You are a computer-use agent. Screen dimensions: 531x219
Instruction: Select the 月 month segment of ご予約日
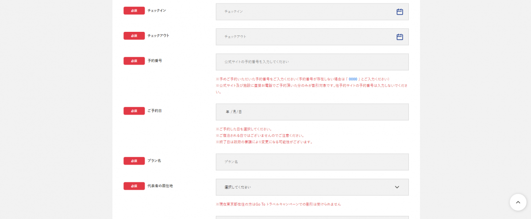234,112
